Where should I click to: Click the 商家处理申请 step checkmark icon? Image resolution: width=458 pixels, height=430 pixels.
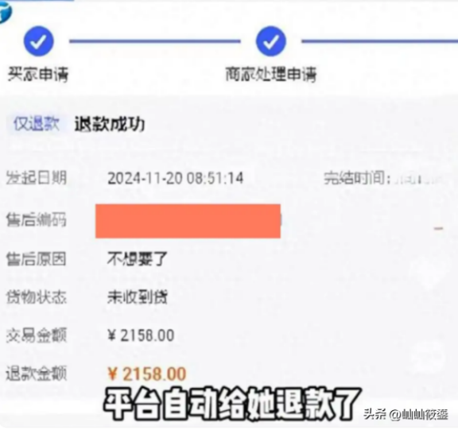coord(271,41)
